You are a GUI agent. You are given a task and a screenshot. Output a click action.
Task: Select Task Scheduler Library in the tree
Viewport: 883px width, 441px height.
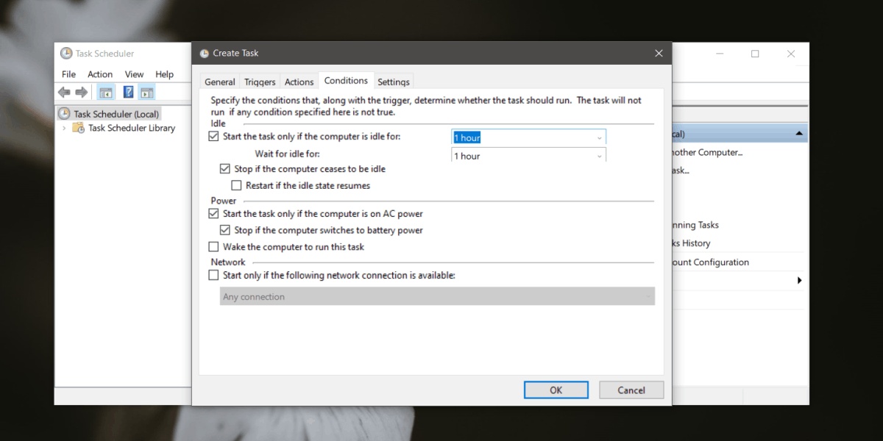click(x=132, y=128)
